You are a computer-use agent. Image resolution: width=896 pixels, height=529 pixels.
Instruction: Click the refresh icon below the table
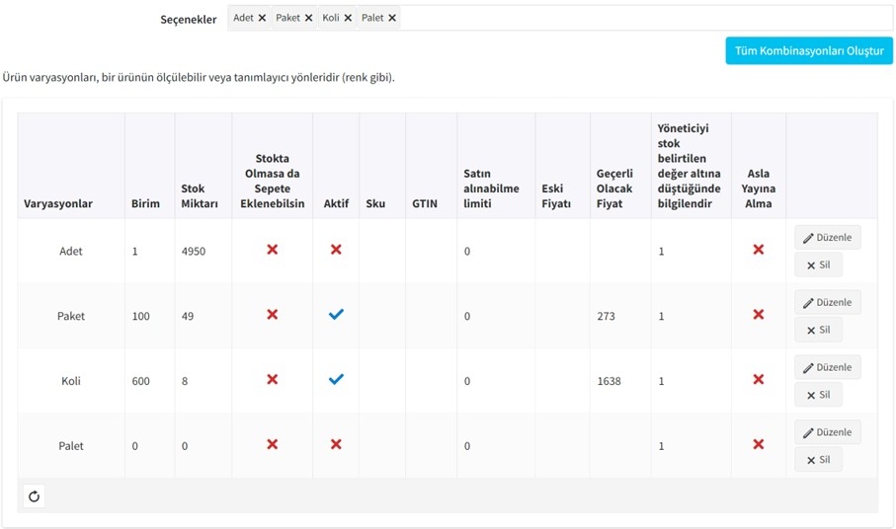(35, 496)
